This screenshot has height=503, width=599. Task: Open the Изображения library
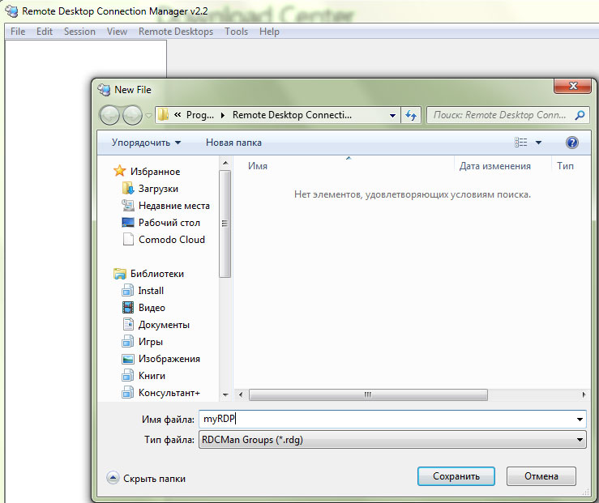pos(169,359)
